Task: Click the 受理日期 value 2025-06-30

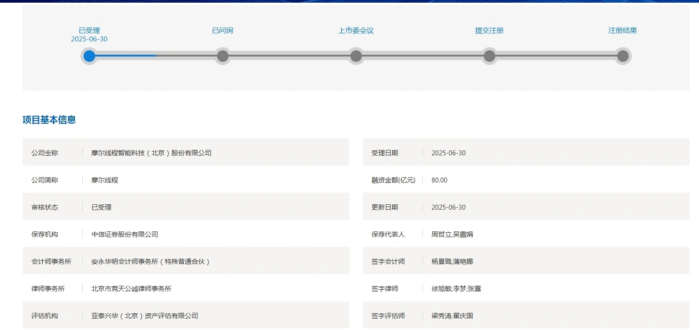Action: [449, 153]
